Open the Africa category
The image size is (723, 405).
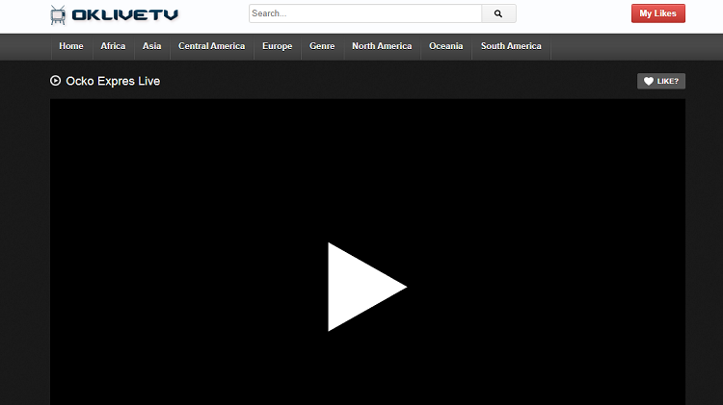tap(113, 46)
